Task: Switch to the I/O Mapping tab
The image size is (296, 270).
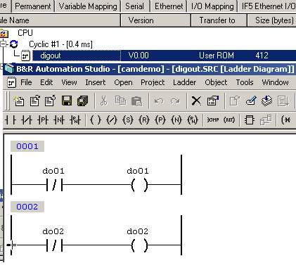Action: click(x=212, y=6)
